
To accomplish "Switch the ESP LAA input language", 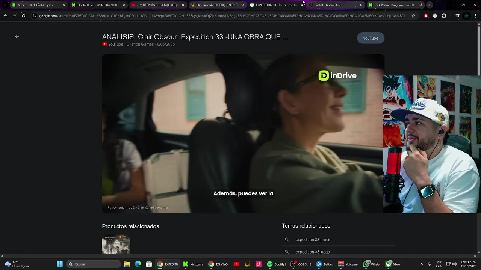I will click(x=439, y=264).
